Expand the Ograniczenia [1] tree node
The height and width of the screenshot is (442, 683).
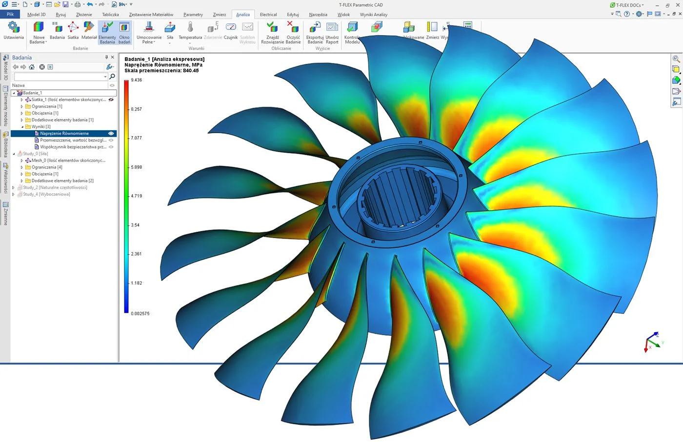pyautogui.click(x=21, y=106)
